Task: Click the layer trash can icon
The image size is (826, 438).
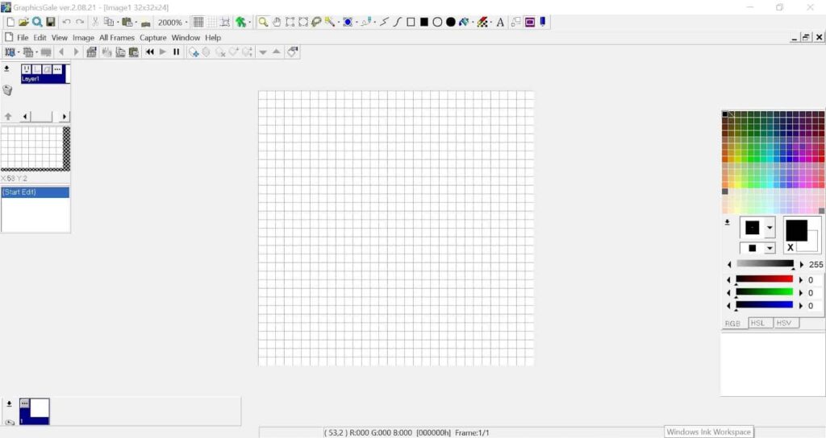Action: [7, 90]
